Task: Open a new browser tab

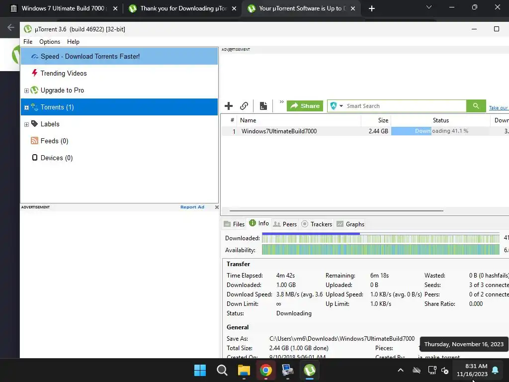Action: [372, 8]
